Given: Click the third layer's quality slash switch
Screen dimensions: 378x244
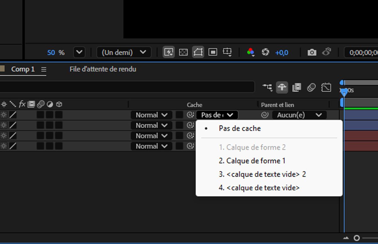Looking at the screenshot, I should 13,136.
